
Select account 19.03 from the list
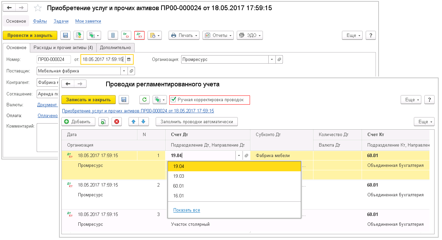click(x=179, y=176)
